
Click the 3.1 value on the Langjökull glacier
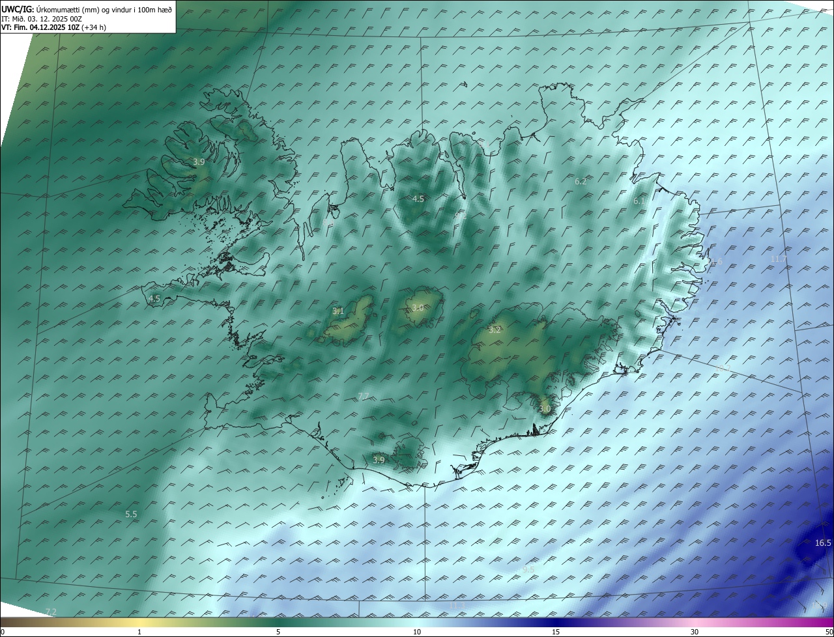[338, 311]
